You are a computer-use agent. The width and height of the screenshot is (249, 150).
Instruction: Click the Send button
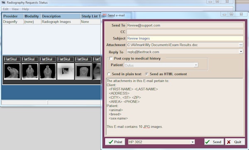coord(214,142)
